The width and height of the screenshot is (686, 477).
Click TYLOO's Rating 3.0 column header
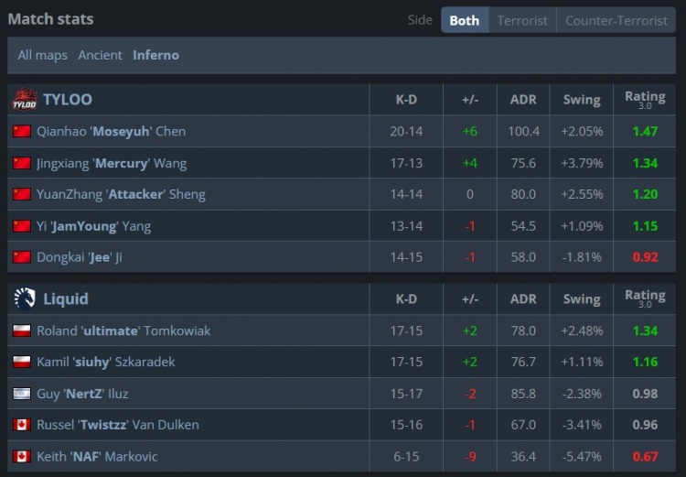[645, 100]
